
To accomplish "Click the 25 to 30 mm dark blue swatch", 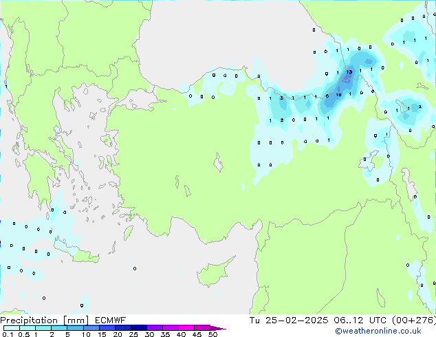I will [139, 328].
